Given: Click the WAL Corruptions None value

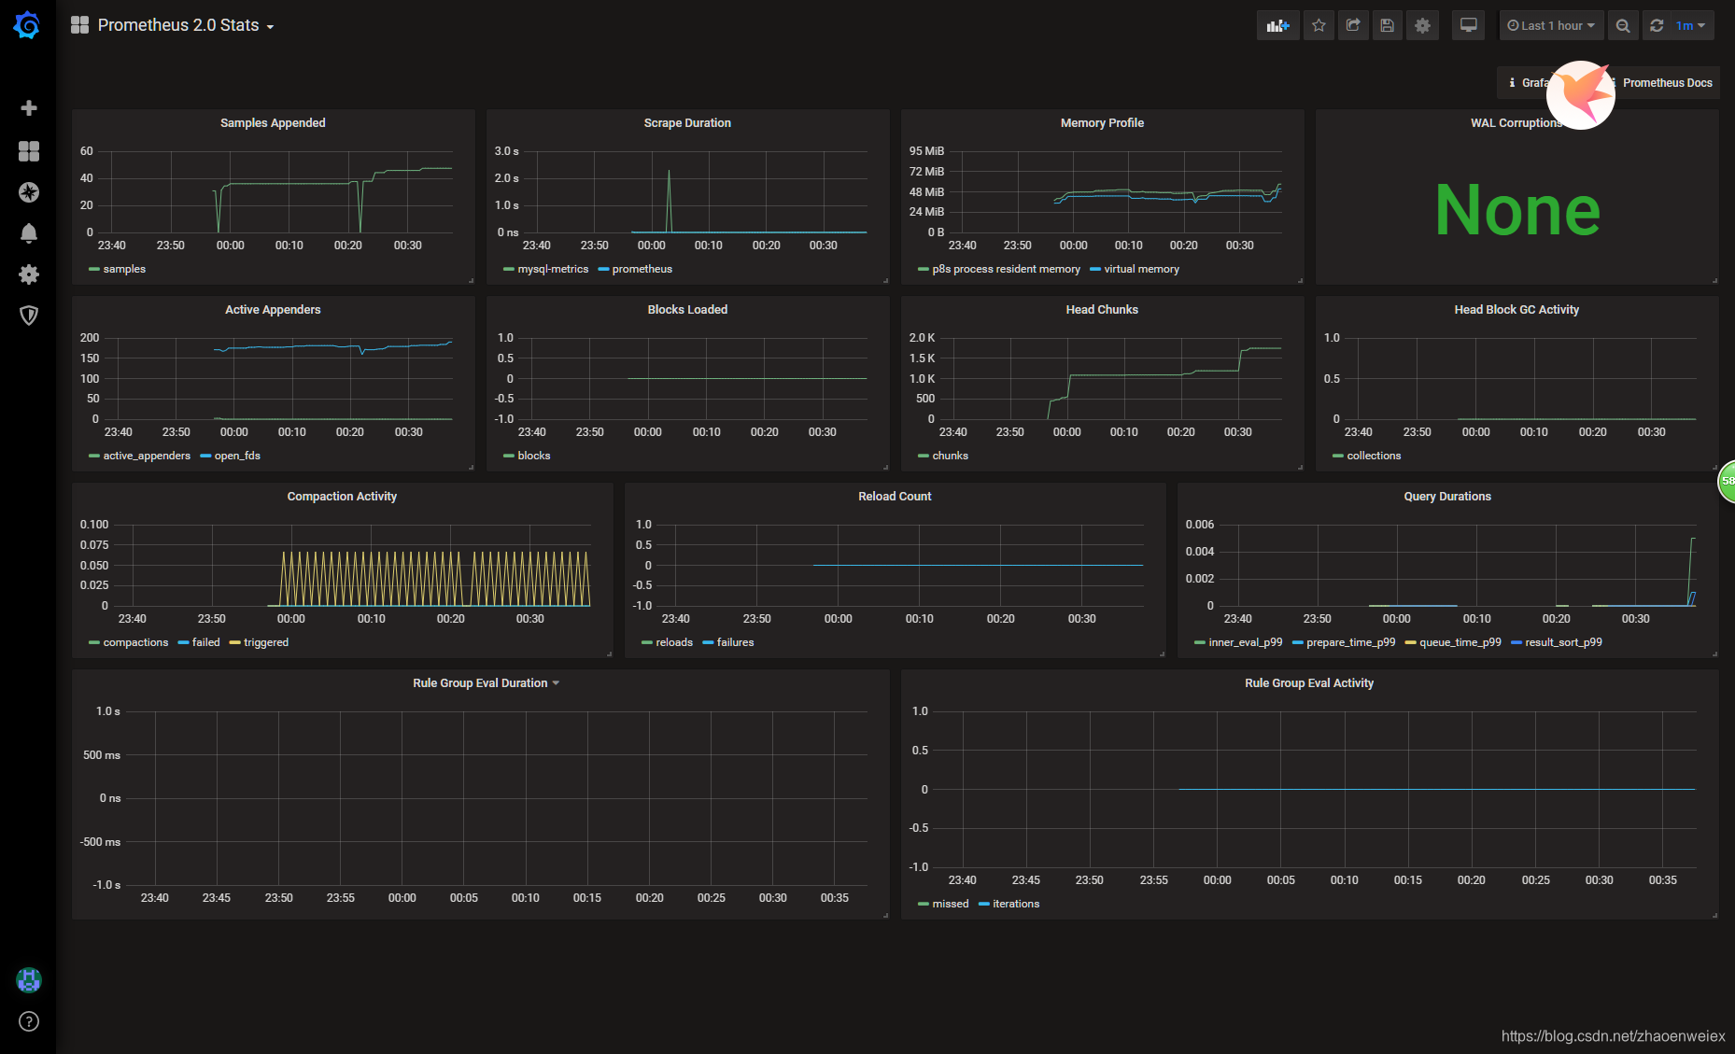Looking at the screenshot, I should click(1517, 210).
